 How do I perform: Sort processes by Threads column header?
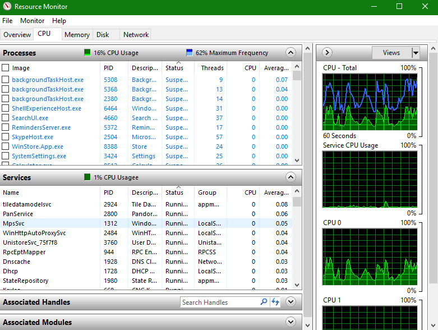pyautogui.click(x=212, y=68)
